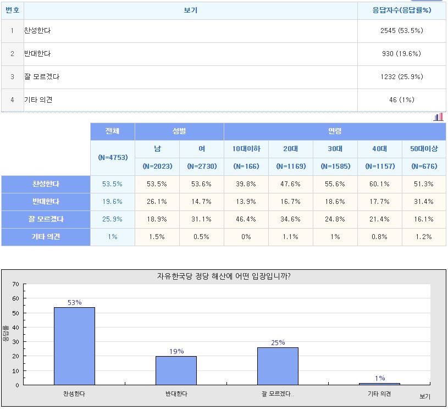Click the 1% bar for 기타 의견
Screen dimensions: 448x410
(x=380, y=384)
